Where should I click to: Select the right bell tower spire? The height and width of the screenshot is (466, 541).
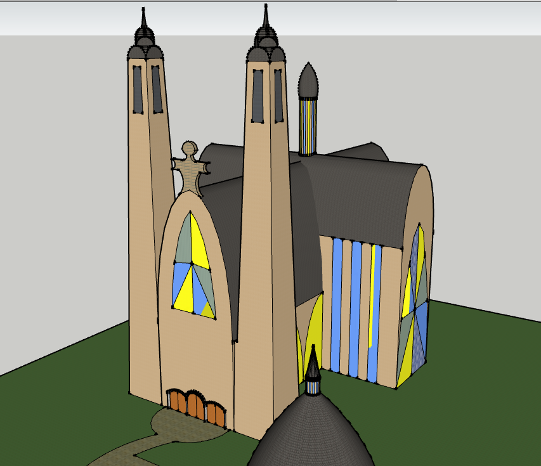267,32
